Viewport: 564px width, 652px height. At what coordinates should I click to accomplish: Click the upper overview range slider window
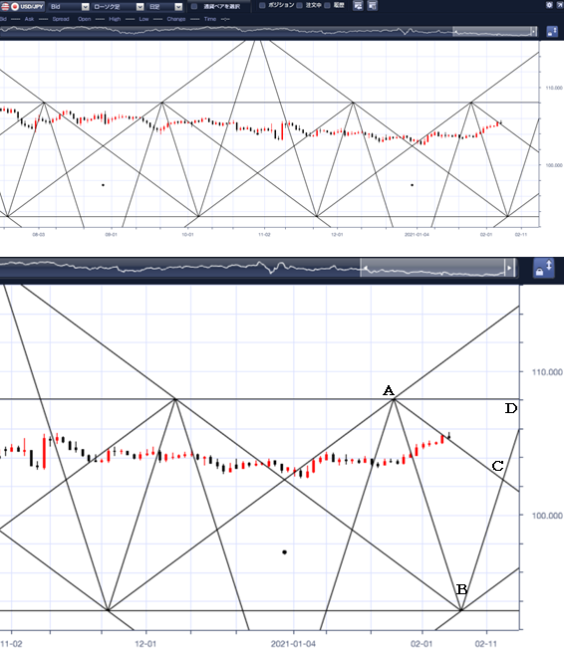pos(494,32)
